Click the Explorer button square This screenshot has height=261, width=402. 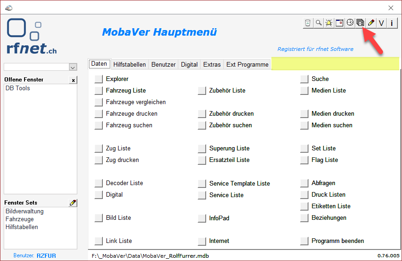[99, 79]
